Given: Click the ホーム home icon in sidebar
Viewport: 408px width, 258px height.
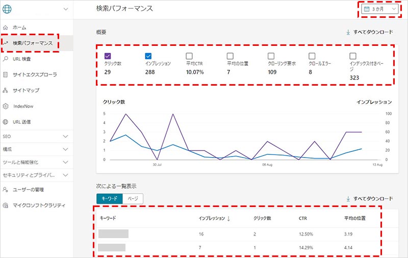Looking at the screenshot, I should (x=5, y=27).
